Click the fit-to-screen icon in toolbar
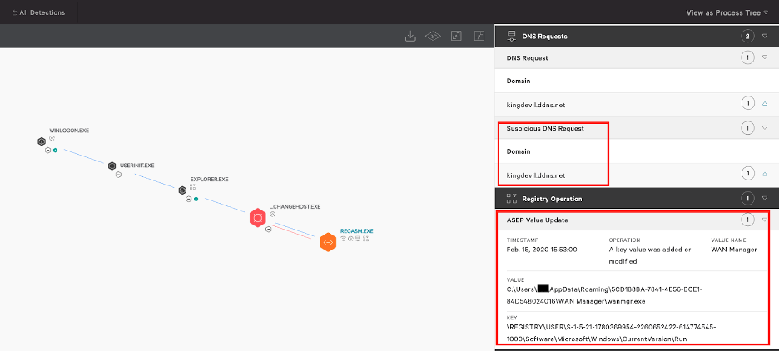This screenshot has width=779, height=351. (455, 36)
